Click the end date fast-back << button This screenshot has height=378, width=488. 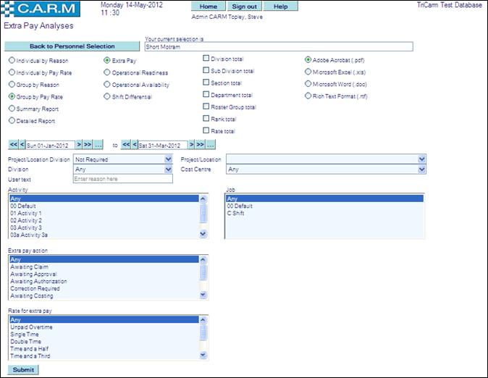125,145
